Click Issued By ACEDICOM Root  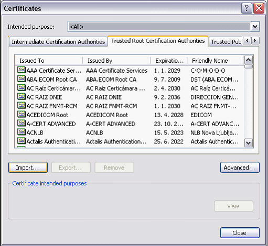(107, 115)
